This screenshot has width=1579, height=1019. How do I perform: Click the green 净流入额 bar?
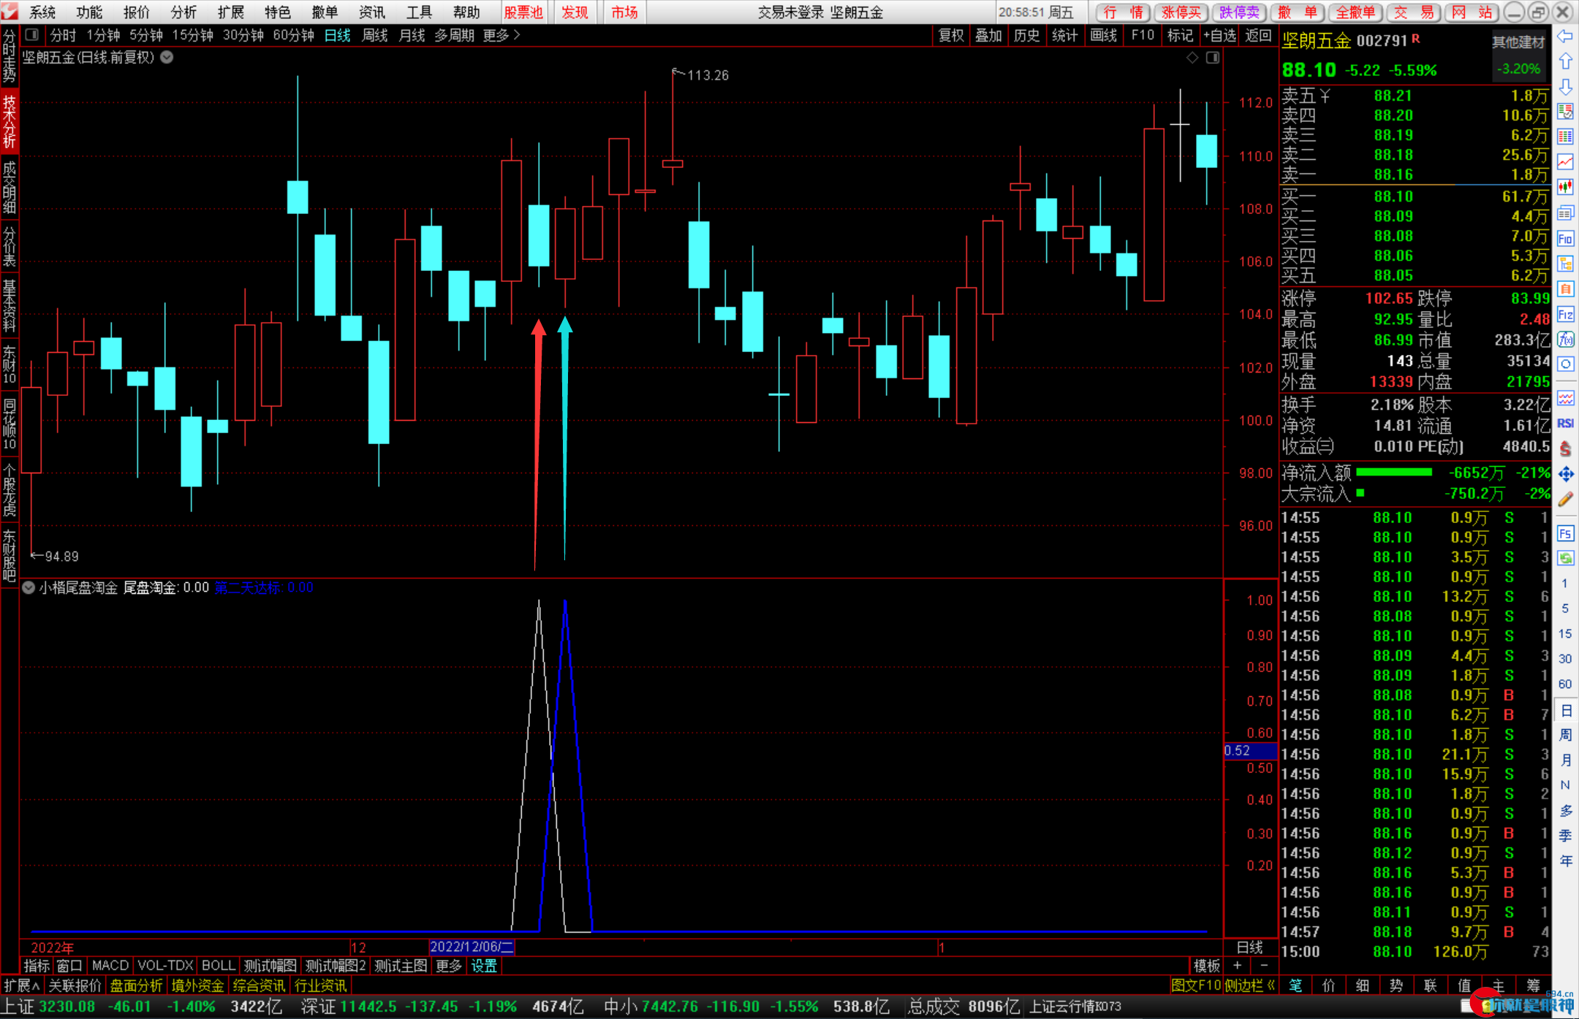click(x=1394, y=473)
